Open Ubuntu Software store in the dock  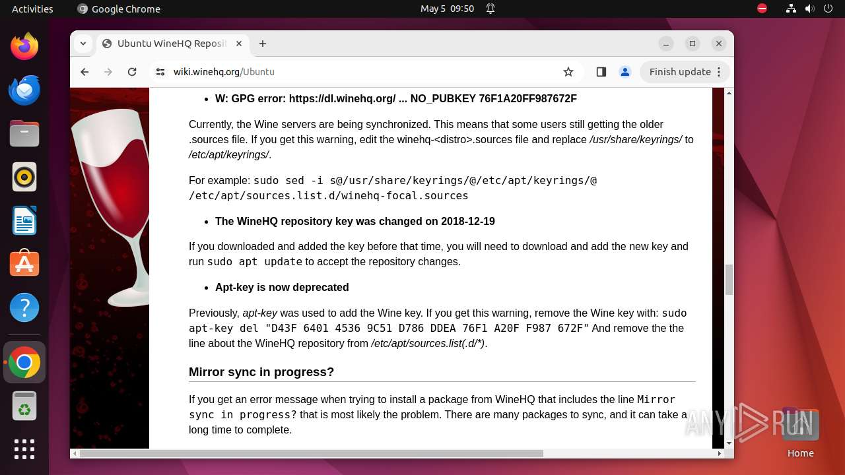(x=24, y=264)
